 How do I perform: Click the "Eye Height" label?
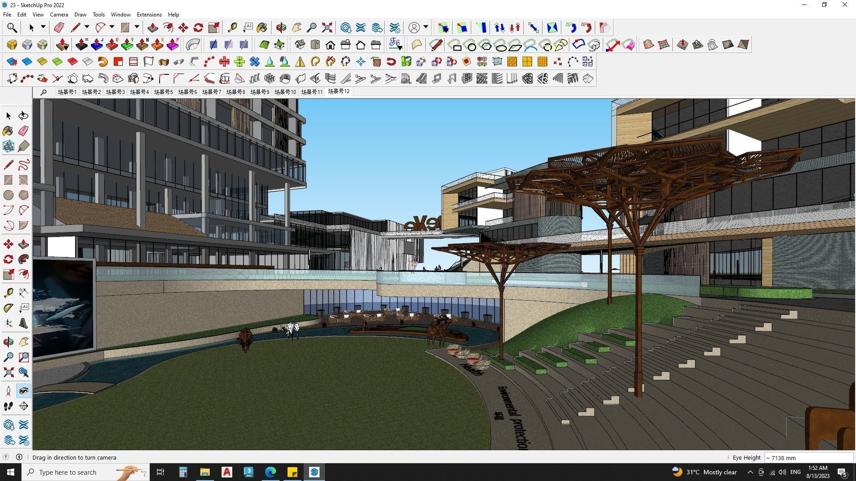coord(746,457)
